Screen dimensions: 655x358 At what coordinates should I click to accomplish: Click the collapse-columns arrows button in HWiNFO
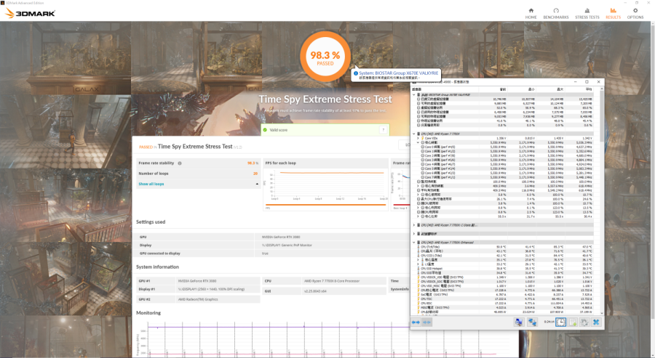pos(426,322)
